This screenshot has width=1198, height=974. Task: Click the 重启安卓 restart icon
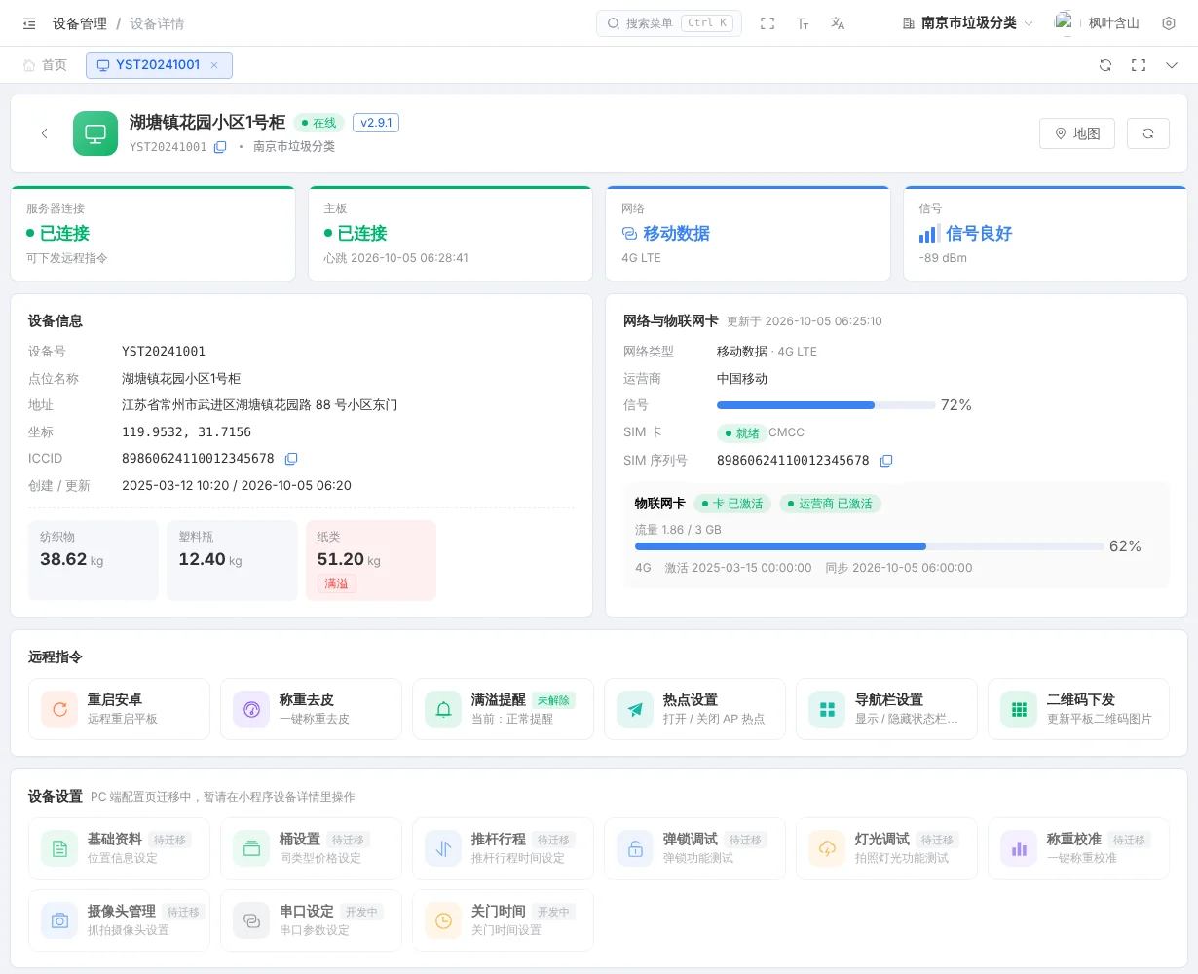click(59, 709)
